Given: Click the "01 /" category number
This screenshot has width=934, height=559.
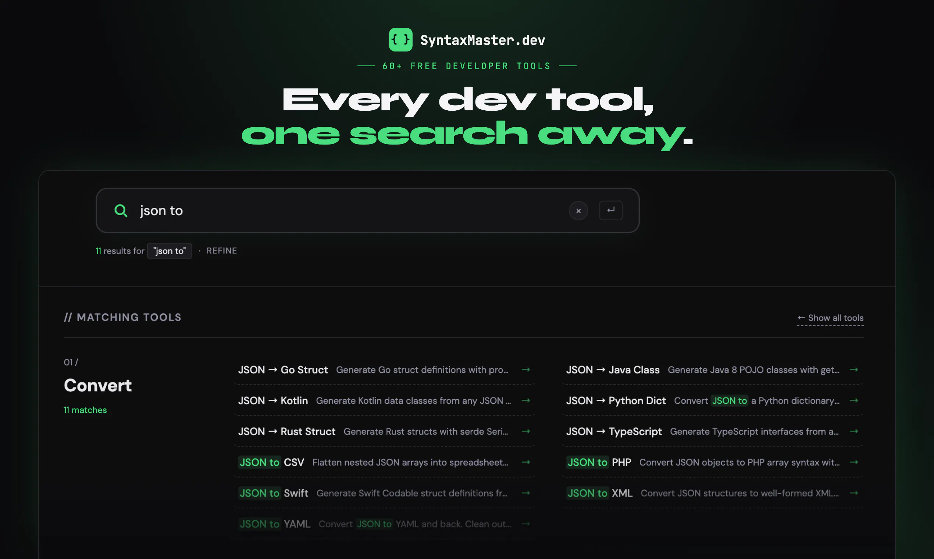Looking at the screenshot, I should tap(71, 362).
